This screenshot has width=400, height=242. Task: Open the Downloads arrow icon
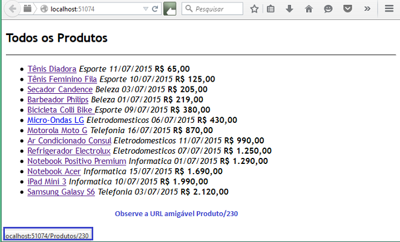tap(289, 9)
